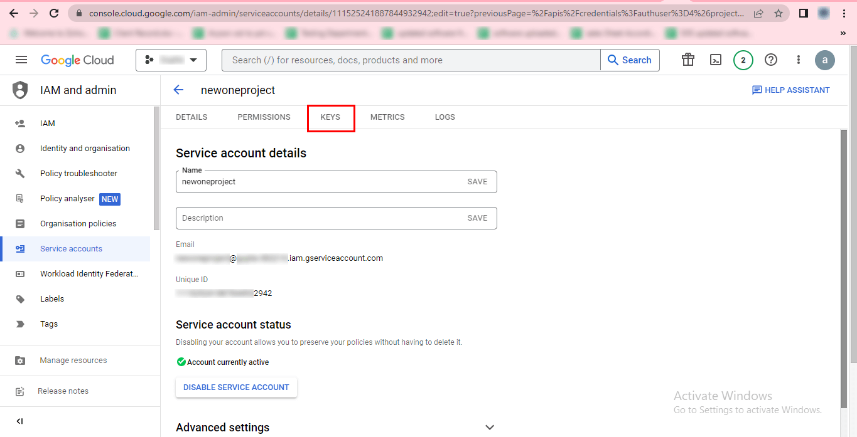Image resolution: width=857 pixels, height=437 pixels.
Task: Reload the page in the browser
Action: (x=54, y=13)
